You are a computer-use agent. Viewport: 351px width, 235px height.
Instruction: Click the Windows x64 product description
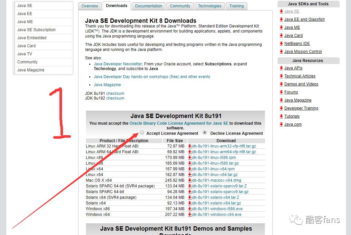pyautogui.click(x=98, y=215)
